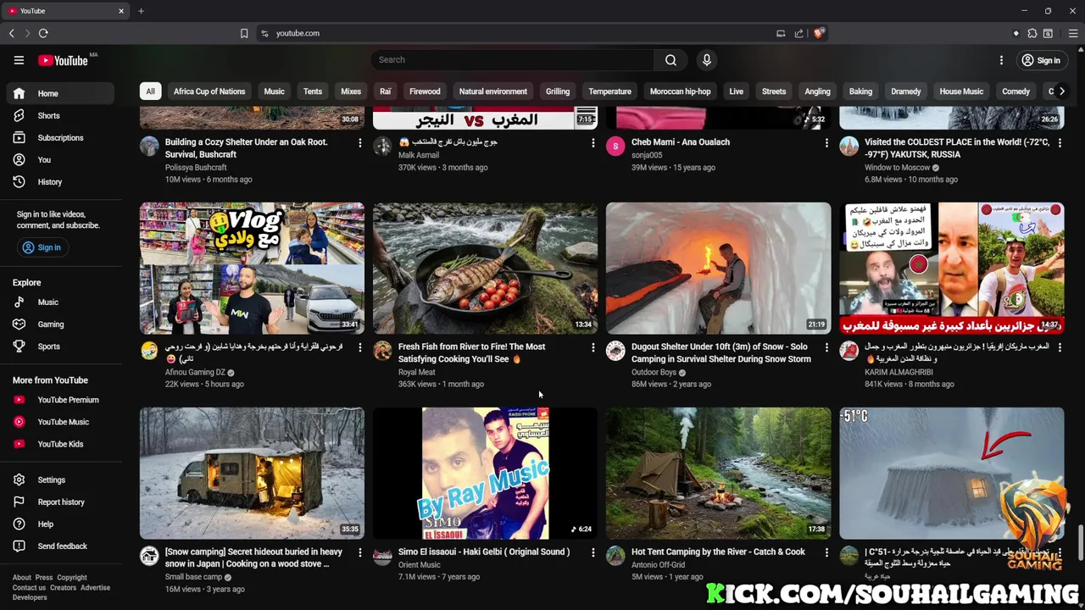Open YouTube Music in sidebar
Screen dimensions: 1085x610
coord(59,422)
